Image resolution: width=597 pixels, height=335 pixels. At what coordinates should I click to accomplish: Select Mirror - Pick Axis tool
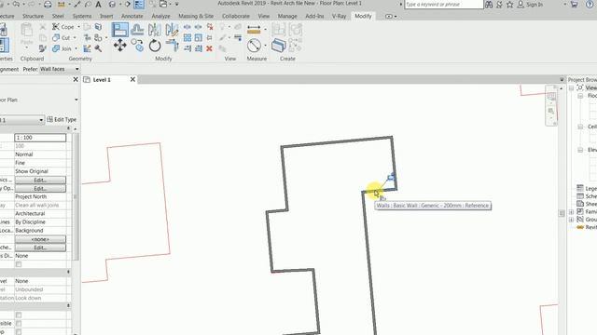[155, 30]
